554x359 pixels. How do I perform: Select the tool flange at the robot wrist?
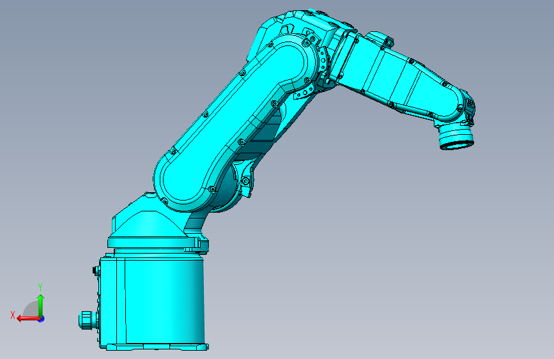coord(456,137)
